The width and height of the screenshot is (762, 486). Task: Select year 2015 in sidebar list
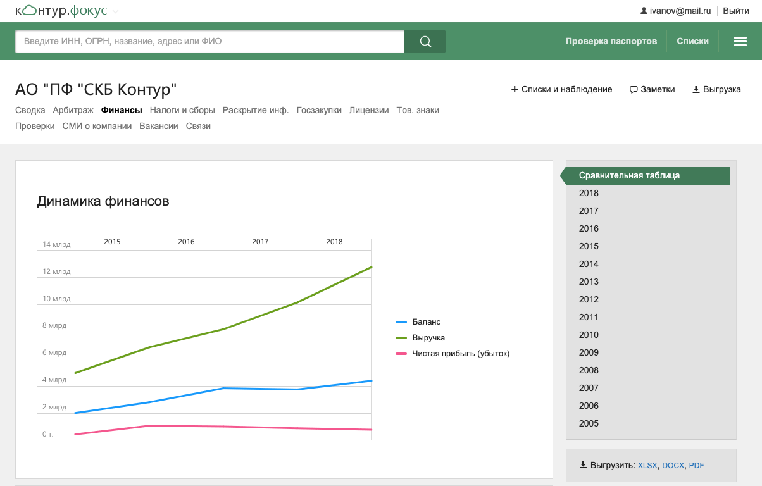pos(589,246)
